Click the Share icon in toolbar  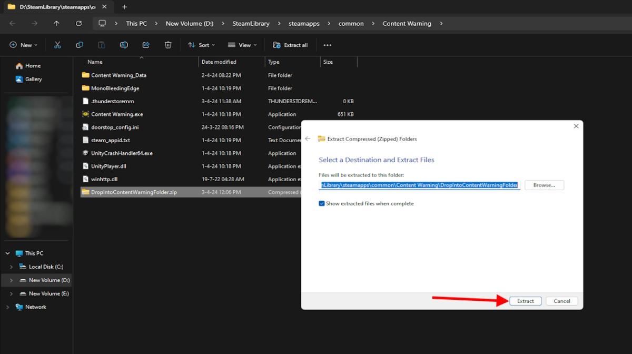click(146, 45)
